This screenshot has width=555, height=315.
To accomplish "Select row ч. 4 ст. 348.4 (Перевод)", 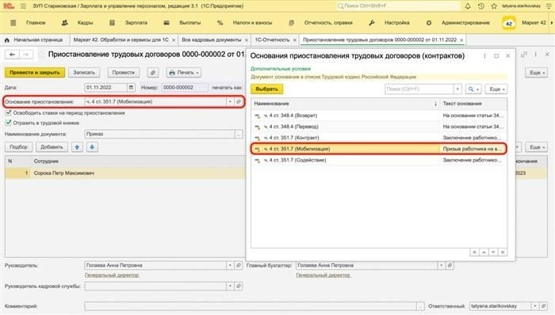I will click(379, 127).
